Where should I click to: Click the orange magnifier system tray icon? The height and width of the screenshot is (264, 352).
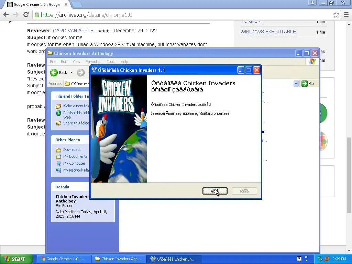(327, 259)
